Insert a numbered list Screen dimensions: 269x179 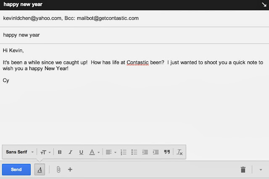pos(123,152)
